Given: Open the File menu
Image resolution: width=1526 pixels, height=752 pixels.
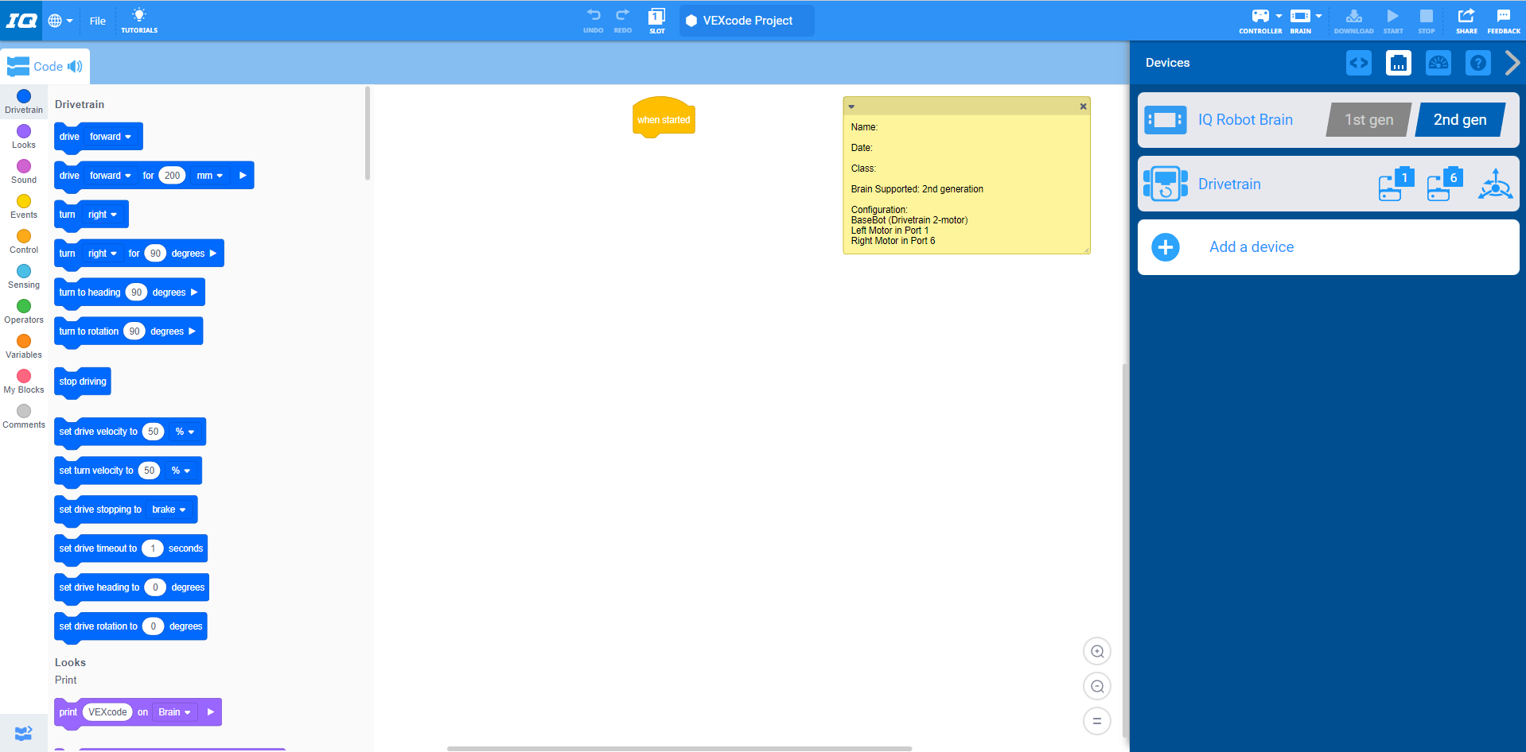Looking at the screenshot, I should (97, 21).
